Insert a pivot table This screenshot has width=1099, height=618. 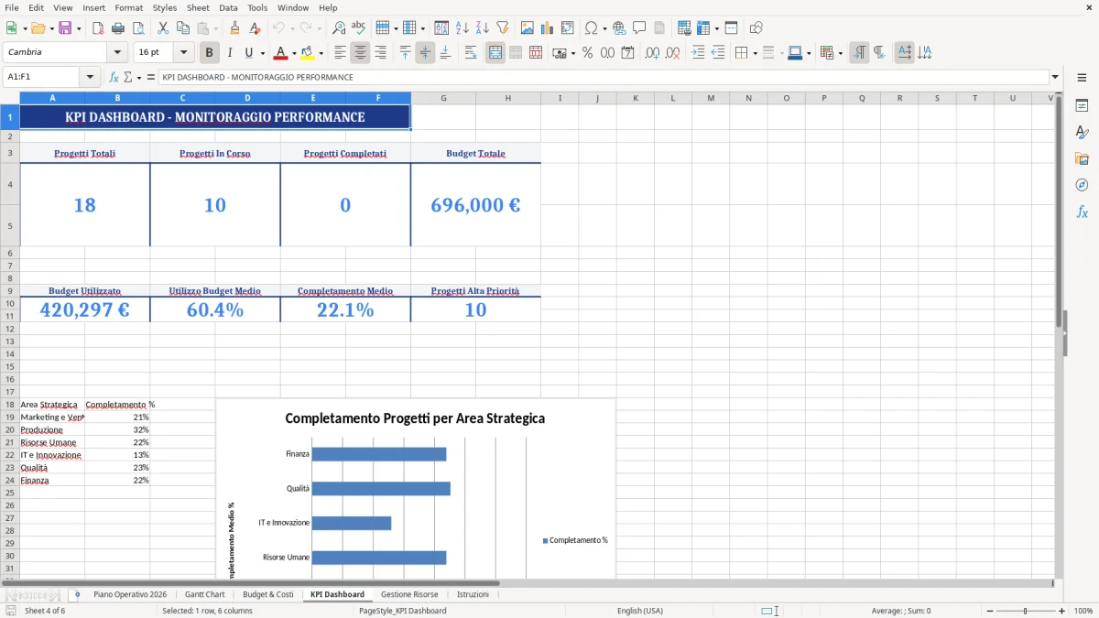tap(567, 28)
